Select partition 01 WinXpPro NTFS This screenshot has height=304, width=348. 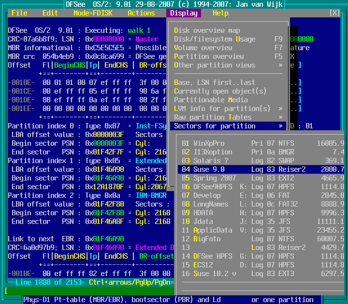click(261, 143)
